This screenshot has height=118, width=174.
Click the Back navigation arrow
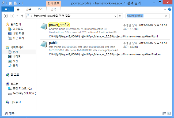[x=6, y=16]
